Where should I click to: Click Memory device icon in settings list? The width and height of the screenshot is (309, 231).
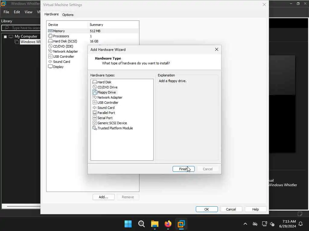[x=50, y=31]
